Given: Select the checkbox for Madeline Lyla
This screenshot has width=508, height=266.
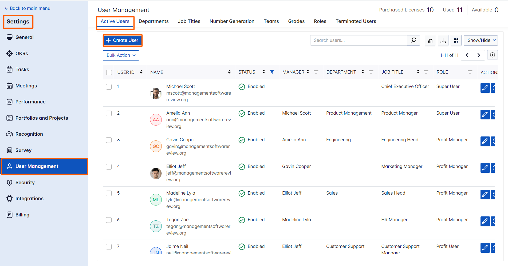Looking at the screenshot, I should point(109,193).
